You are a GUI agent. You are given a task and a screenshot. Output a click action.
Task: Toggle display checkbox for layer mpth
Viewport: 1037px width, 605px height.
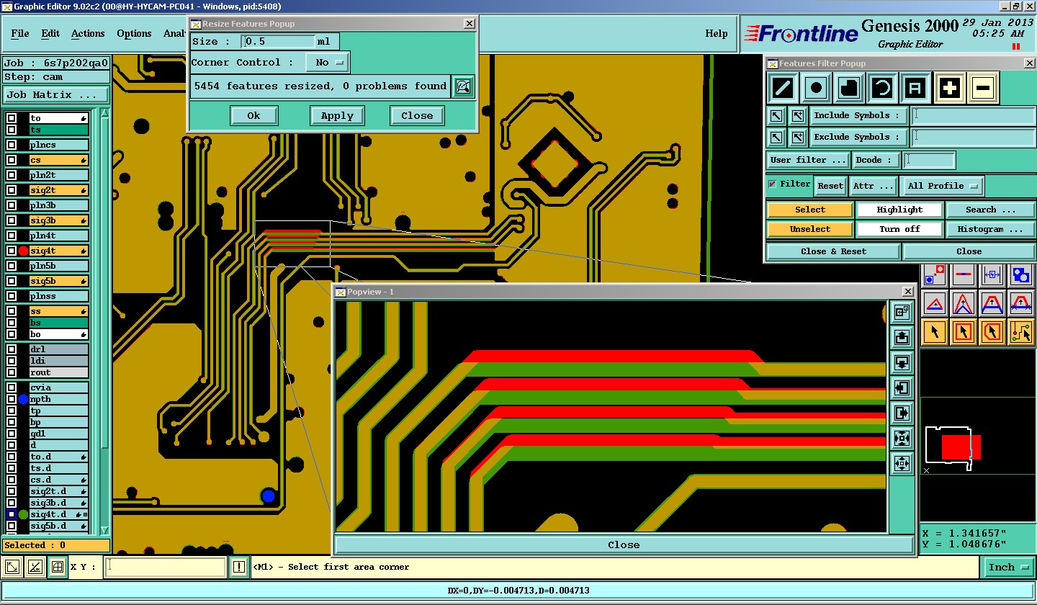tap(12, 399)
